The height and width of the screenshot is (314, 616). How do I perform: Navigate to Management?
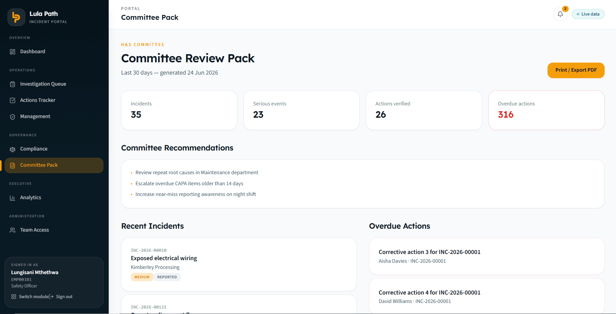coord(54,116)
